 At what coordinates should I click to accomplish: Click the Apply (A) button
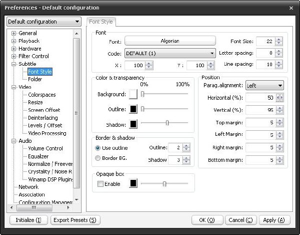click(274, 220)
